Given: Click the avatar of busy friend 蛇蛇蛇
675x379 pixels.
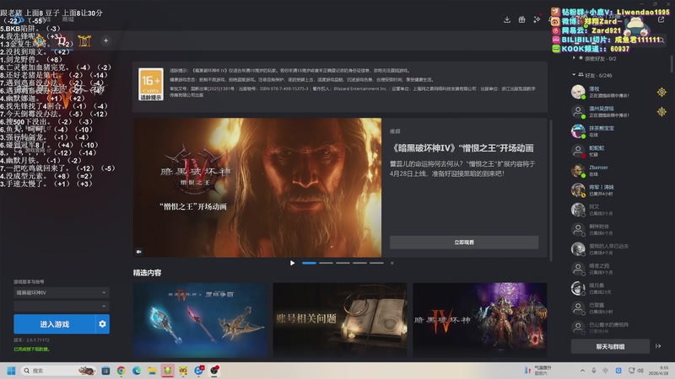Looking at the screenshot, I should pos(578,151).
